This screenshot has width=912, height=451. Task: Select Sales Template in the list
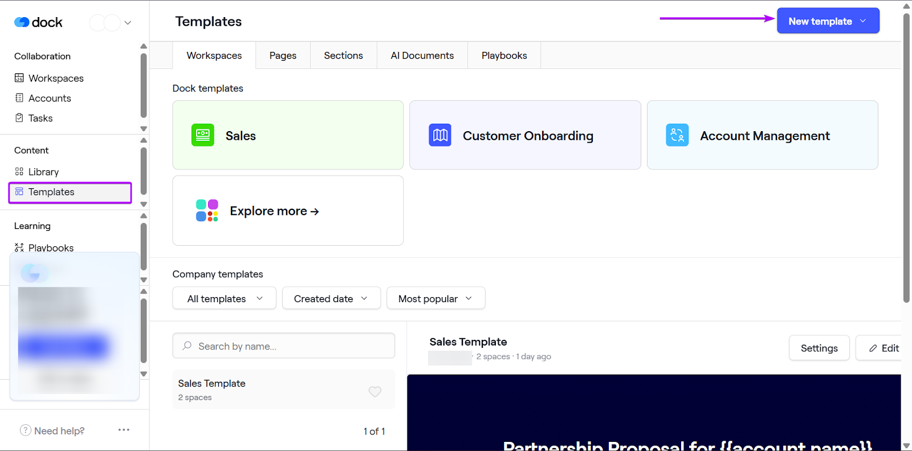tap(283, 389)
